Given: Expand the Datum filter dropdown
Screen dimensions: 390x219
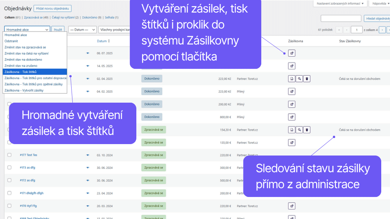Looking at the screenshot, I should click(82, 30).
